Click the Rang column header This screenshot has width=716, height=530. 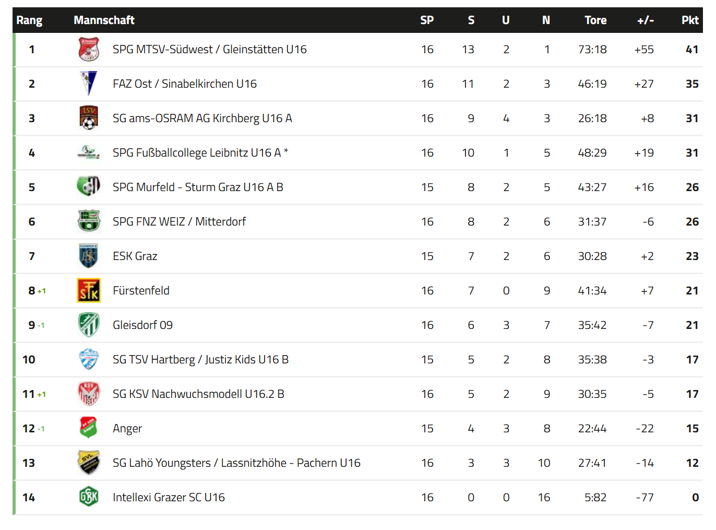point(29,20)
